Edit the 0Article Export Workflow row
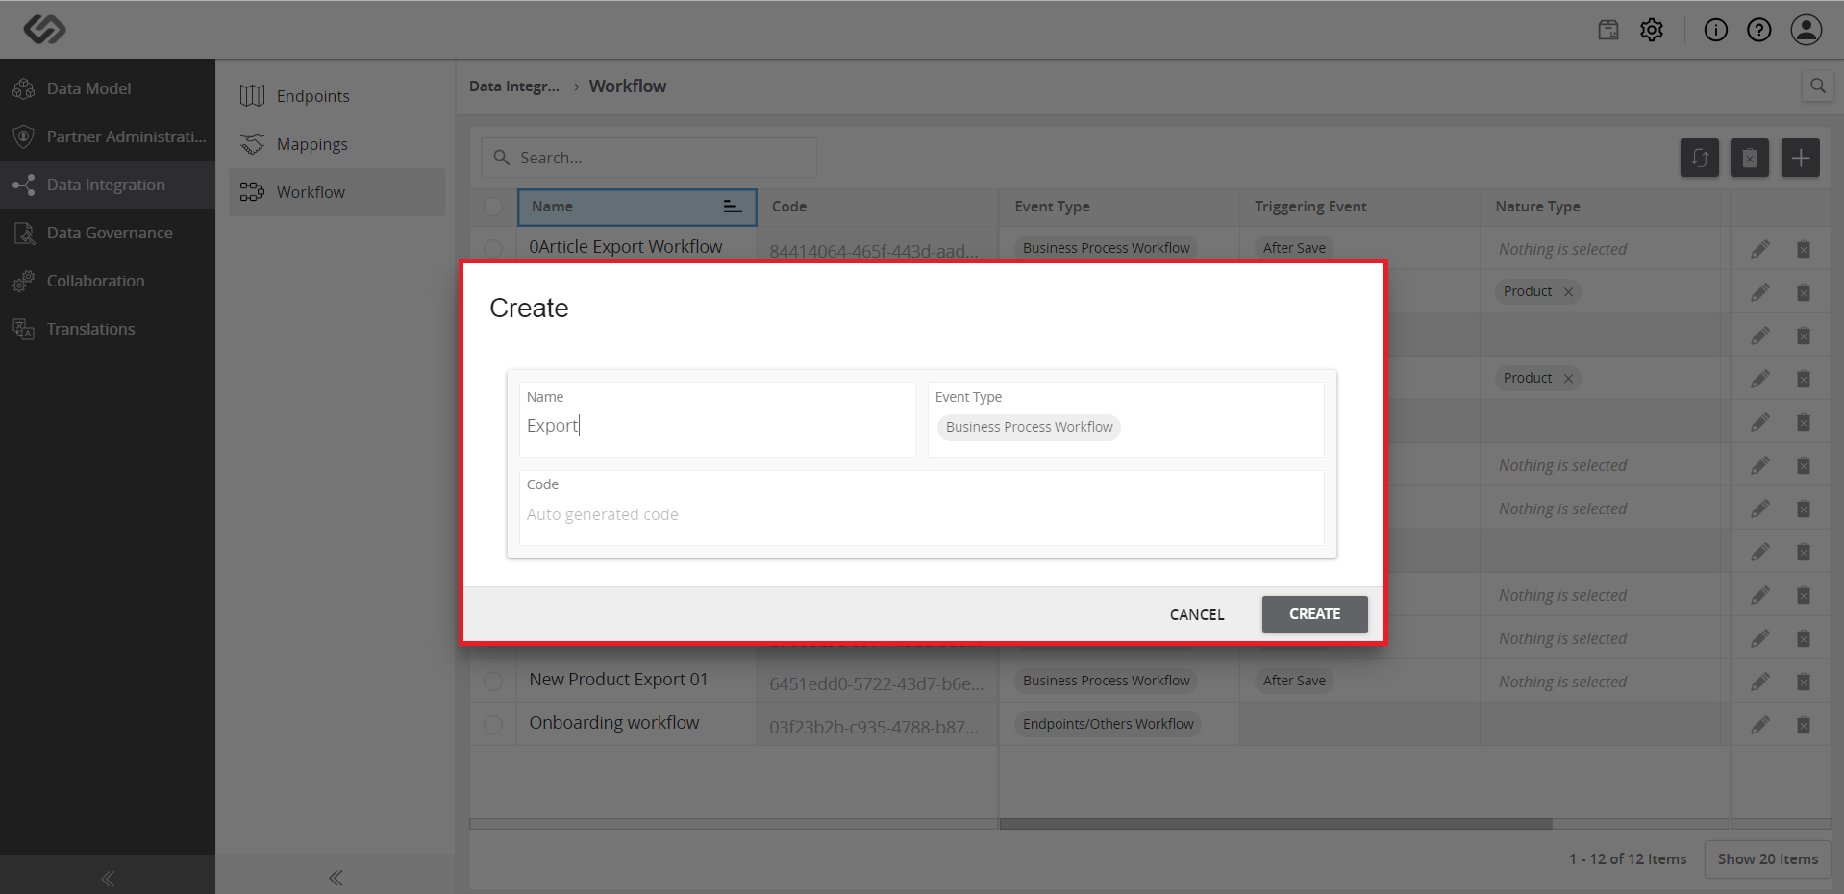The image size is (1844, 894). pyautogui.click(x=1760, y=249)
